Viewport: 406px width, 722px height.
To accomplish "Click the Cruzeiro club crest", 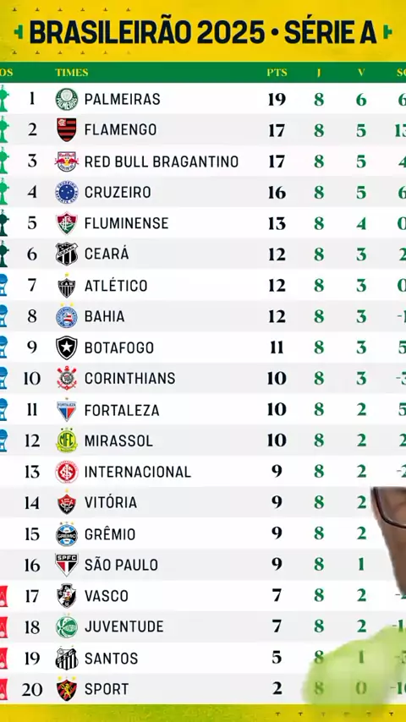I will (x=67, y=192).
